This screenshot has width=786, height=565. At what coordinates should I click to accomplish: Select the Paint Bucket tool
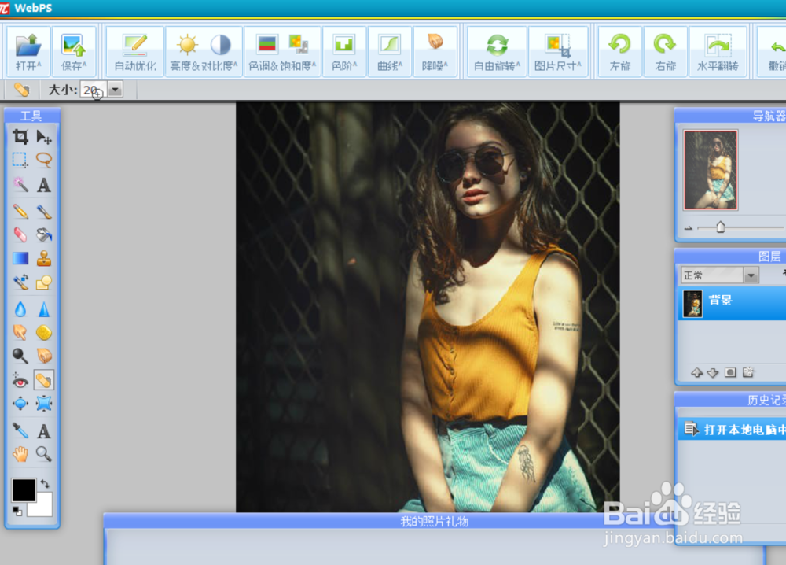pos(44,234)
